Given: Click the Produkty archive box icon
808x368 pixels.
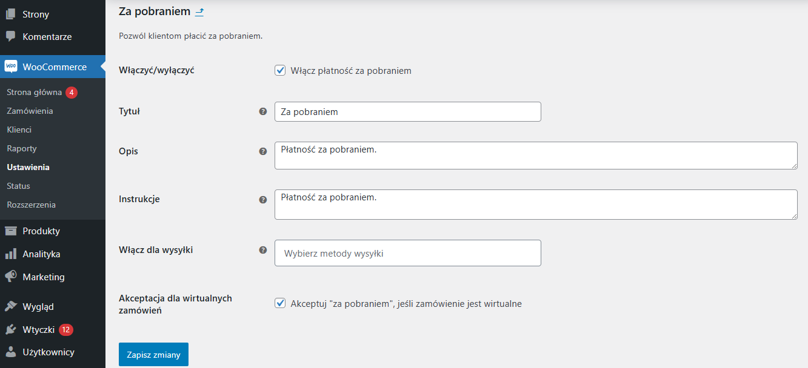Looking at the screenshot, I should pyautogui.click(x=10, y=231).
